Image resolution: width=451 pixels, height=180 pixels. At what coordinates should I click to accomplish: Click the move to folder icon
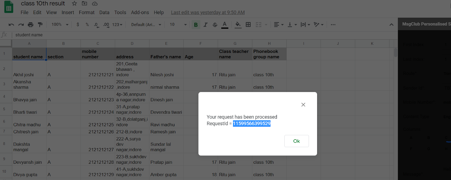pyautogui.click(x=84, y=4)
